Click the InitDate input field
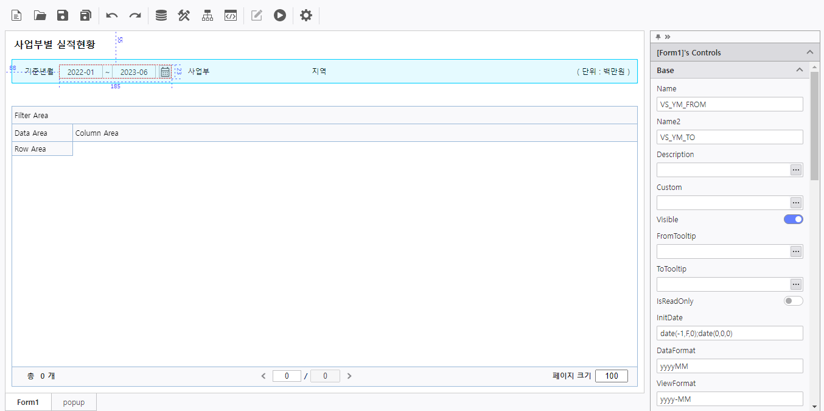This screenshot has width=824, height=411. tap(729, 333)
